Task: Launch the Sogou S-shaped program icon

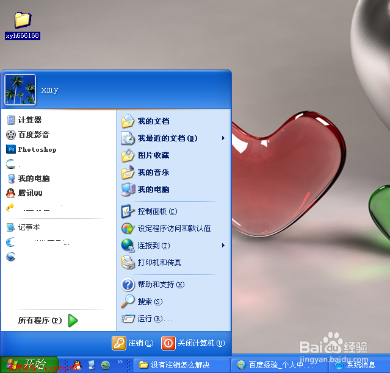Action: (x=11, y=257)
